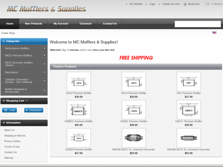Screen dimensions: 223x167
Task: Open the CM18 Premium Muffler thumbnail
Action: pyautogui.click(x=79, y=82)
